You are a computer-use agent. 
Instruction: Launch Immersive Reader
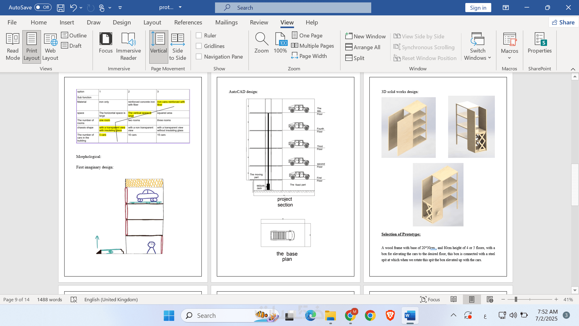(x=128, y=47)
